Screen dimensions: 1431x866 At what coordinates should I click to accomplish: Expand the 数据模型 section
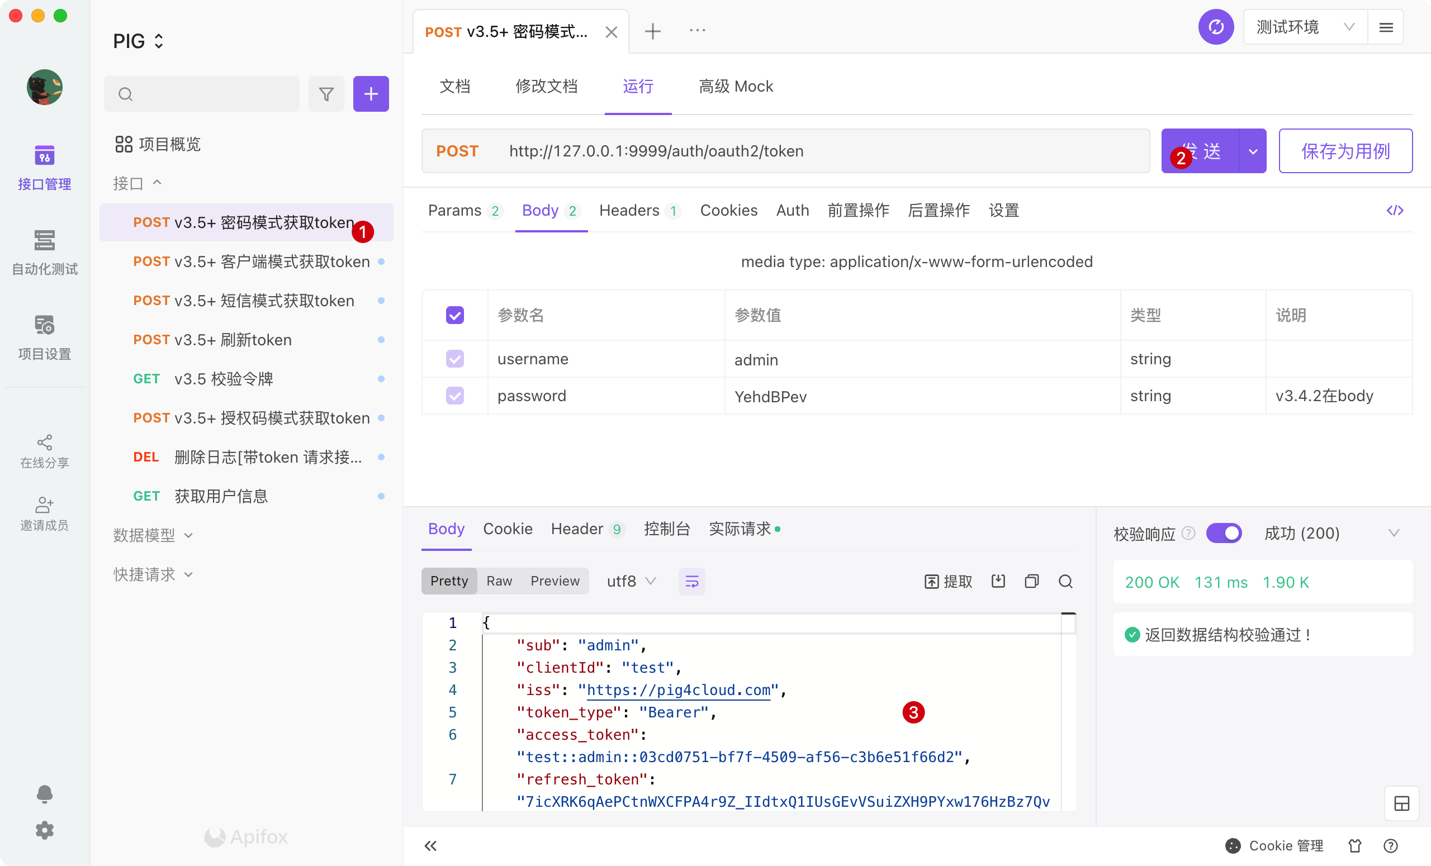point(153,535)
